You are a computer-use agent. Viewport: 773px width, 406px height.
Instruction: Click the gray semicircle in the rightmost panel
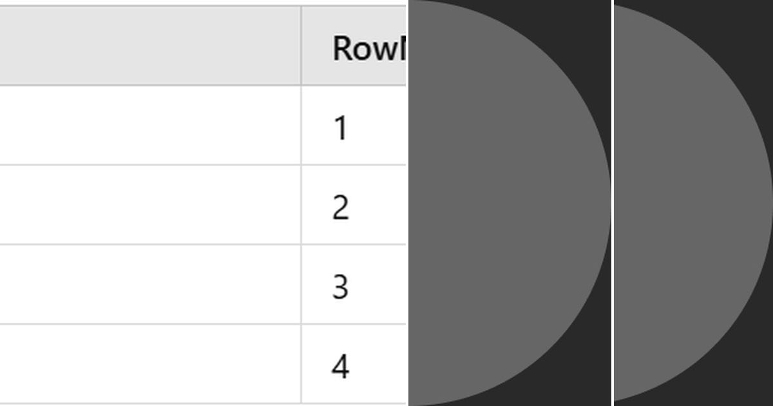tap(692, 202)
